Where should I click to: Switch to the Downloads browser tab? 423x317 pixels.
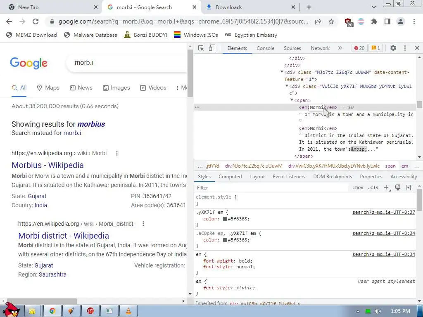coord(250,7)
